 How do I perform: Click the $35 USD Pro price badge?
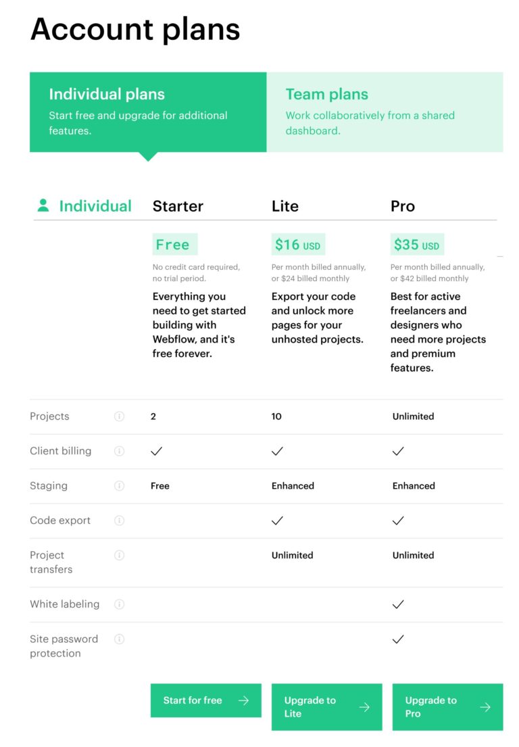click(x=417, y=245)
